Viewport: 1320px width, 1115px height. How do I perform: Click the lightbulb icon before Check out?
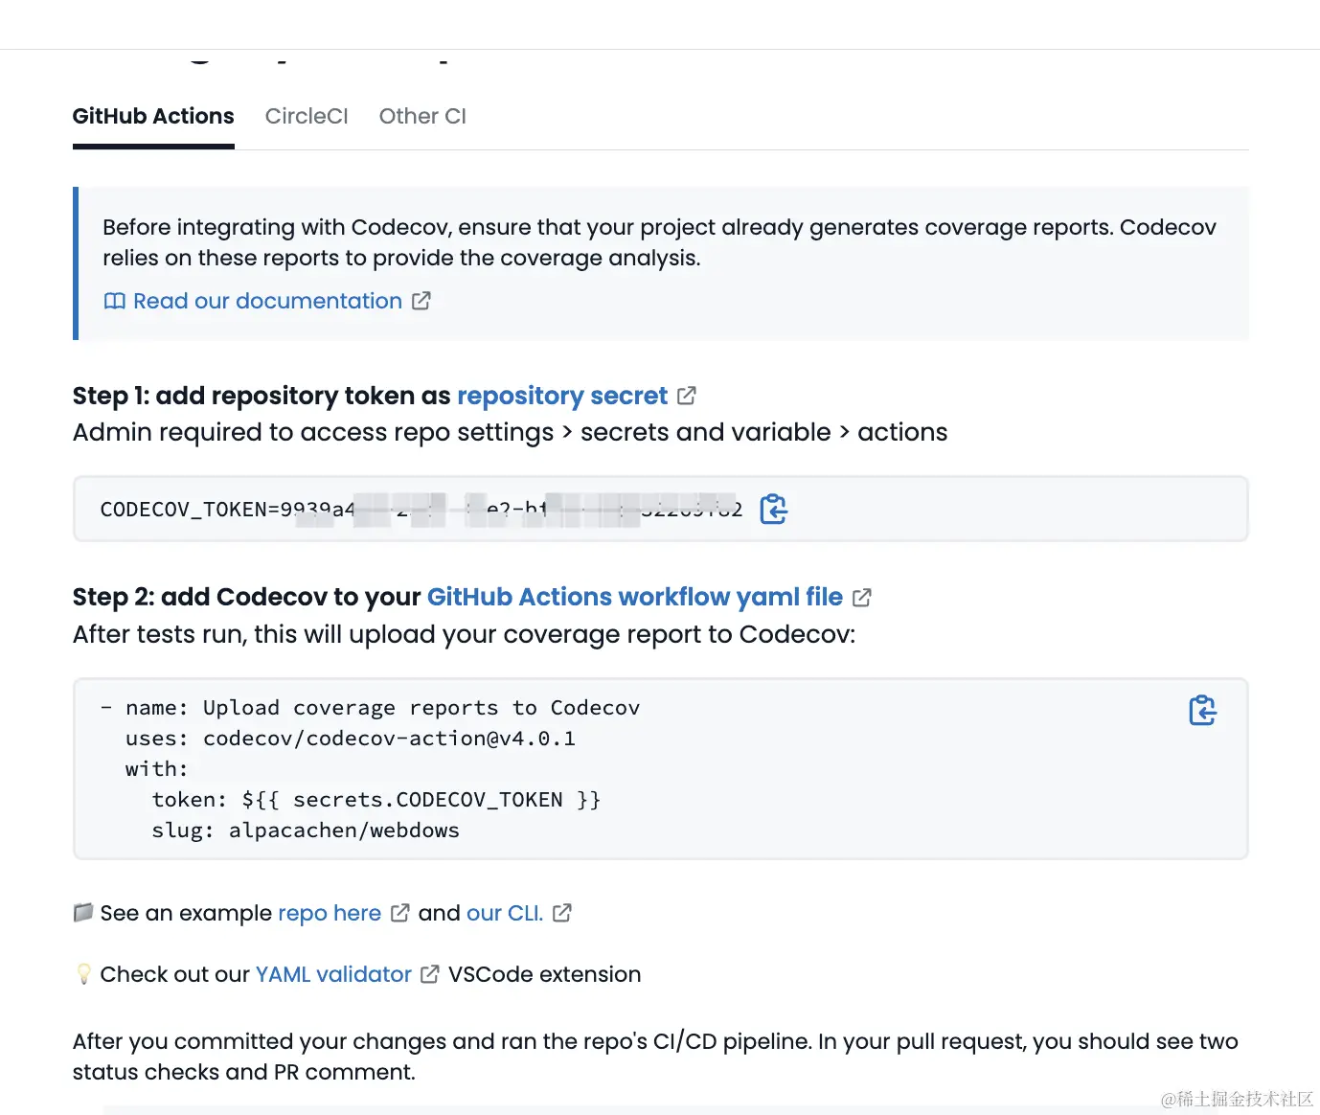point(83,974)
